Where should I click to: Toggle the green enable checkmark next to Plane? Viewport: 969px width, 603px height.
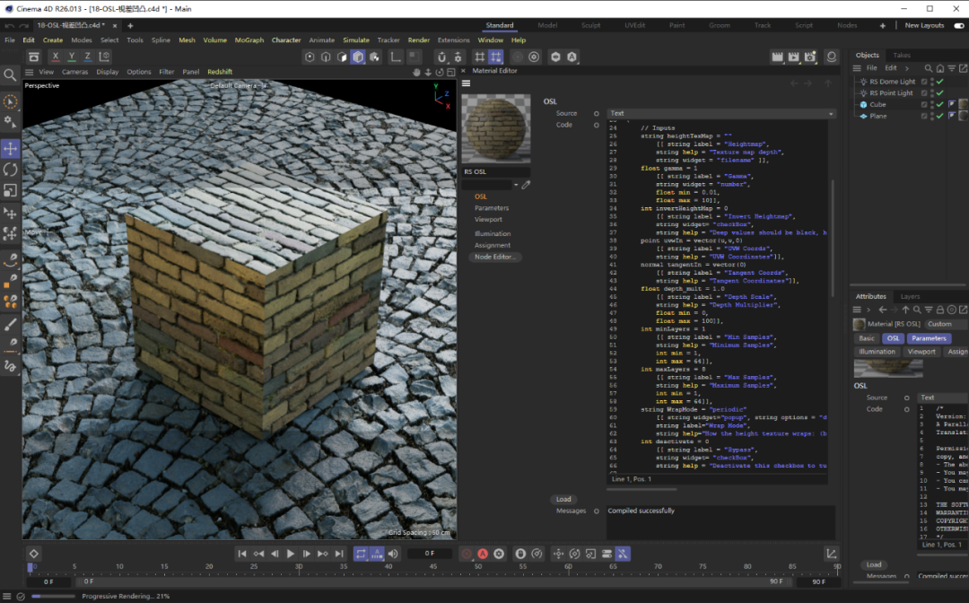point(939,116)
